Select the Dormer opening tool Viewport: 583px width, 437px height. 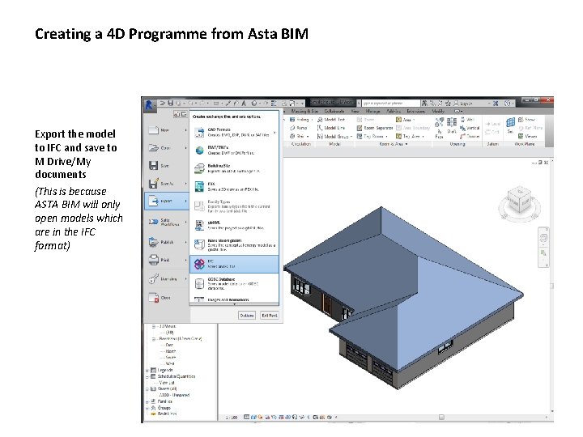click(x=470, y=137)
